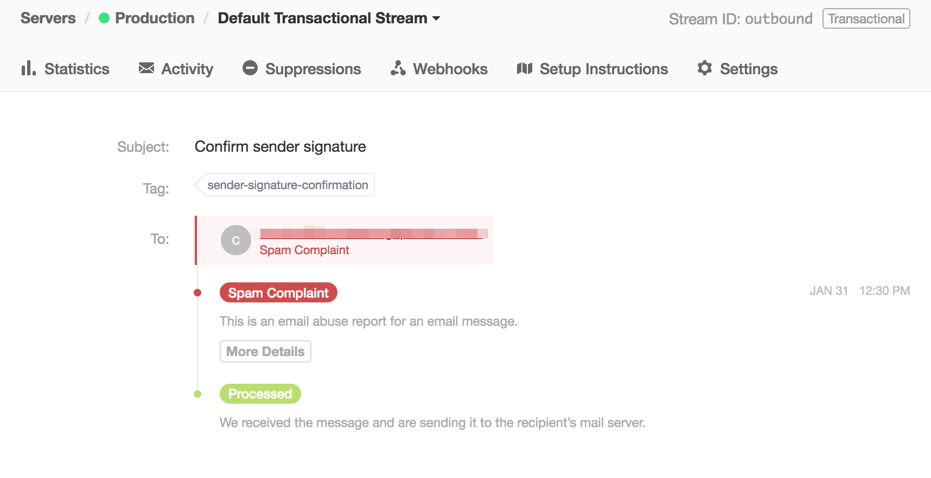Click the Activity envelope icon
This screenshot has height=478, width=931.
coord(146,68)
